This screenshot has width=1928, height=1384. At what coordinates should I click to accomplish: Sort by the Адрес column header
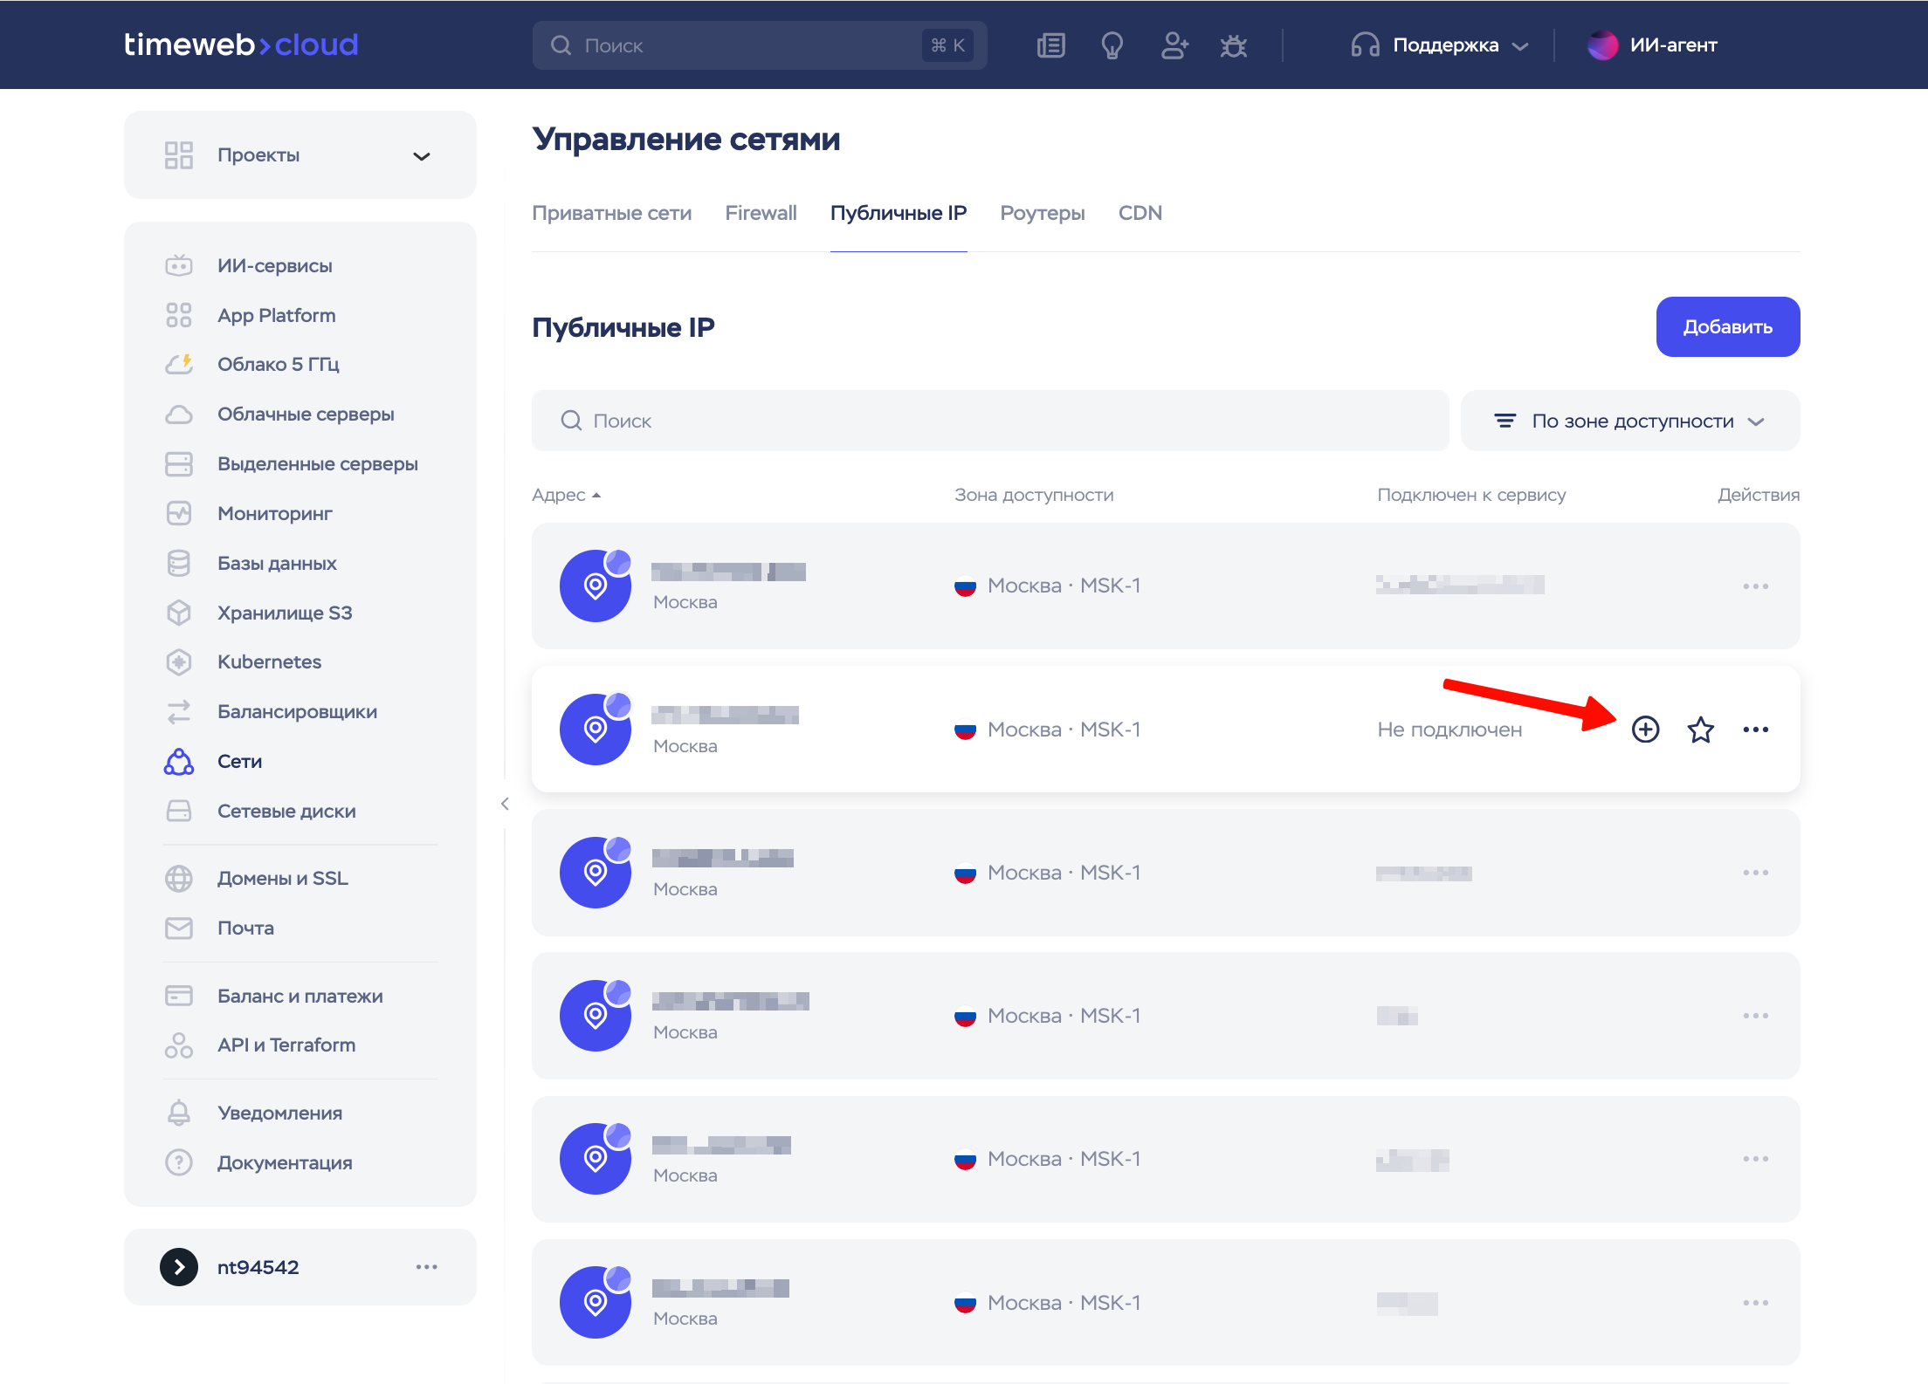[x=566, y=495]
